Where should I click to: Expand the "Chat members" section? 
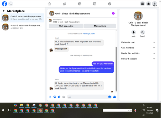click(138, 48)
